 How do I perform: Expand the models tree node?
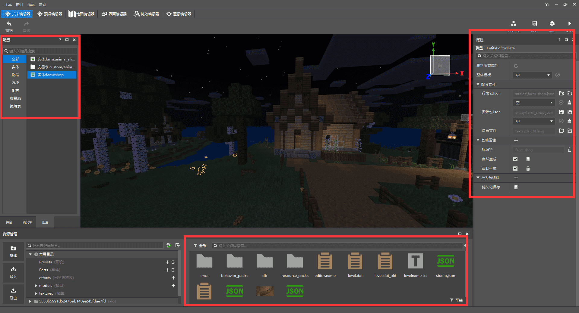[x=36, y=286]
